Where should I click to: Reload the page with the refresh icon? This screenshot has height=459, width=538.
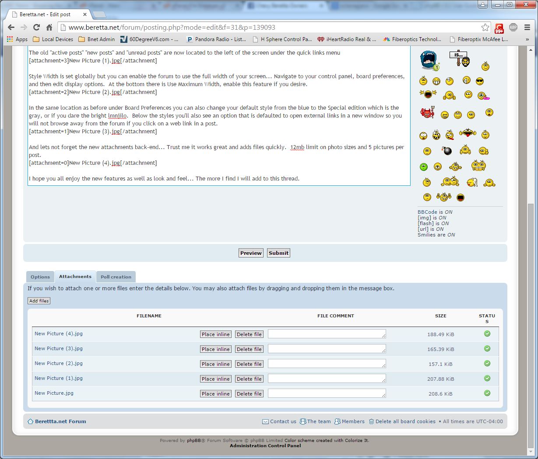click(37, 27)
